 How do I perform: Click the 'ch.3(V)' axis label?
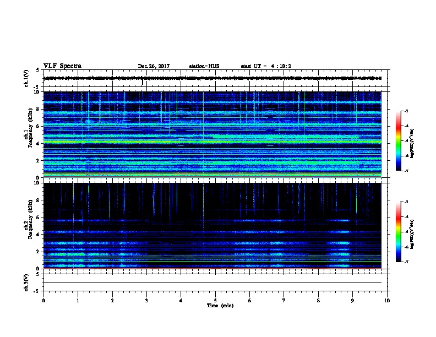pos(26,282)
